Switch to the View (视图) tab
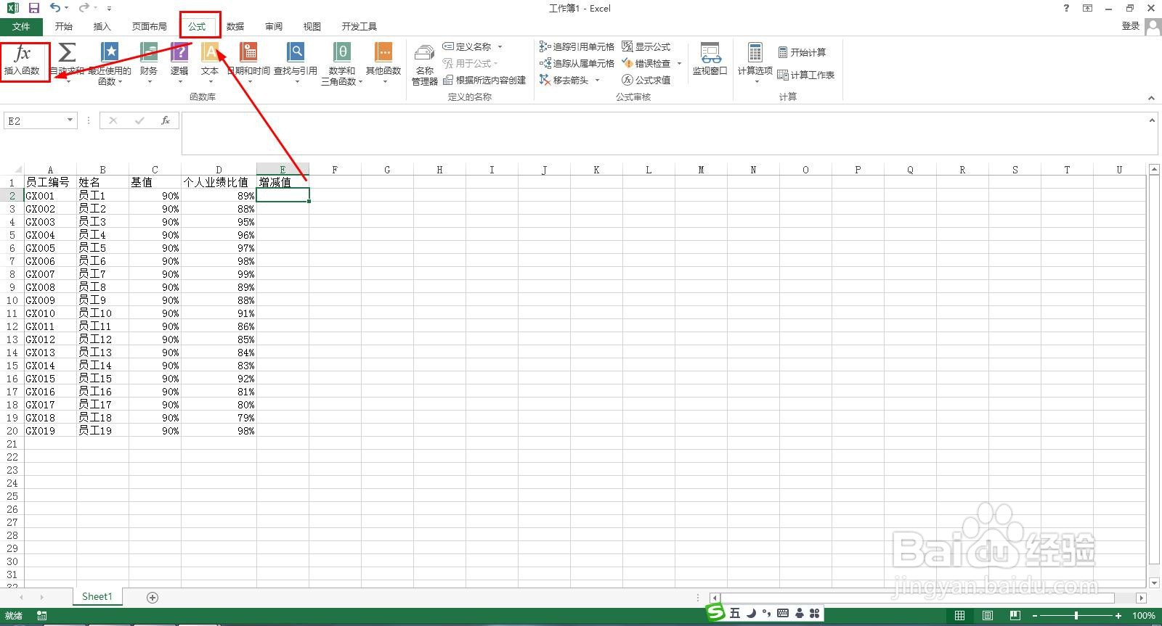This screenshot has height=626, width=1162. point(312,26)
